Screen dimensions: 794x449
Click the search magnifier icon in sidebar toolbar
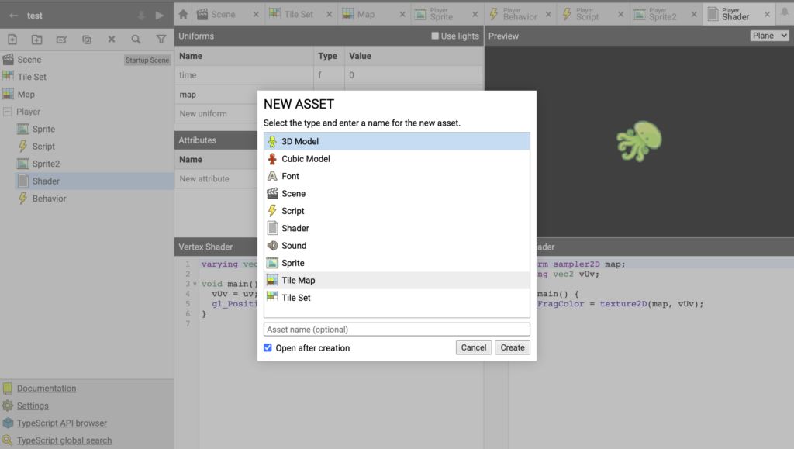(x=136, y=40)
